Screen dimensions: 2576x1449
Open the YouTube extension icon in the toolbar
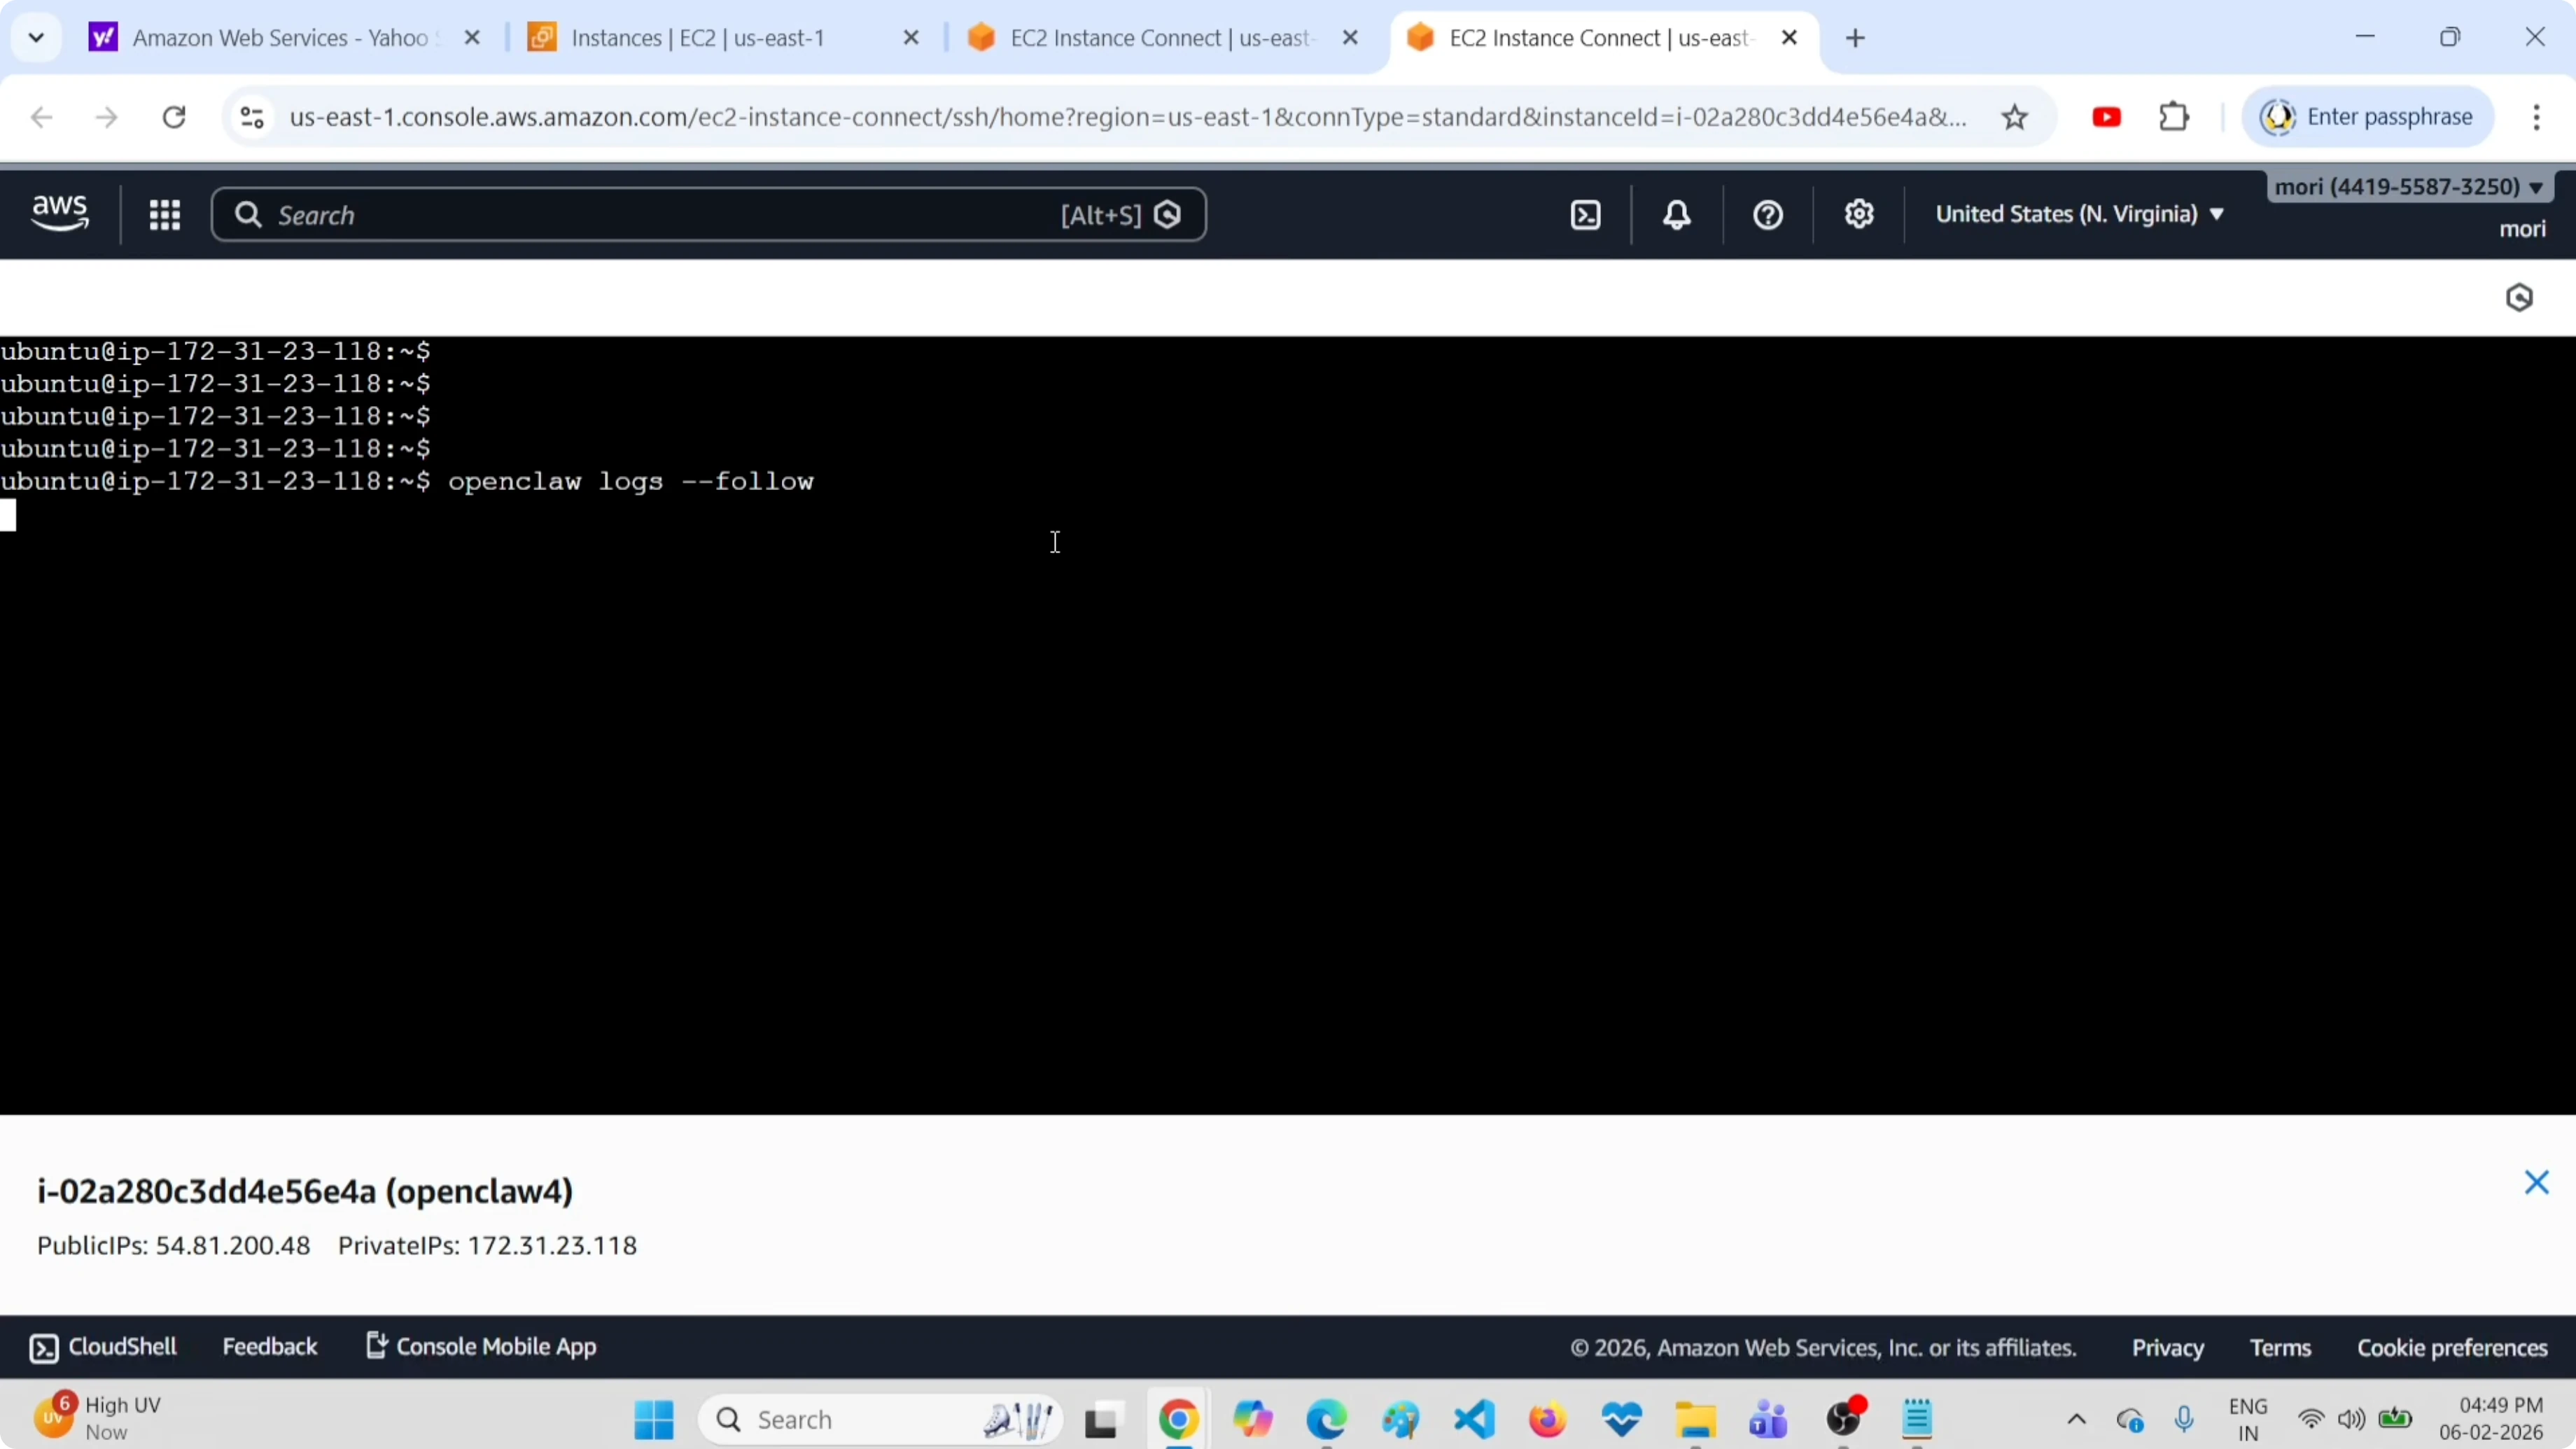(2106, 116)
